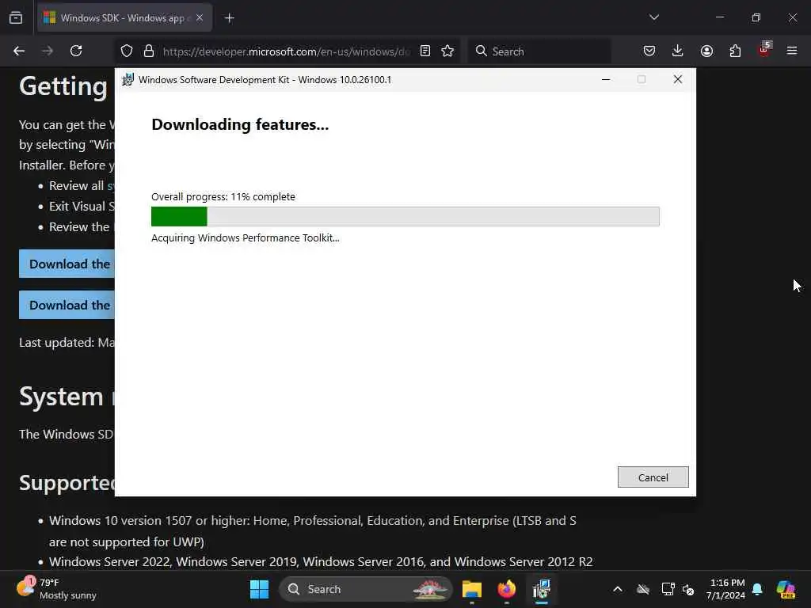Open the display/network tray icon

coord(668,589)
